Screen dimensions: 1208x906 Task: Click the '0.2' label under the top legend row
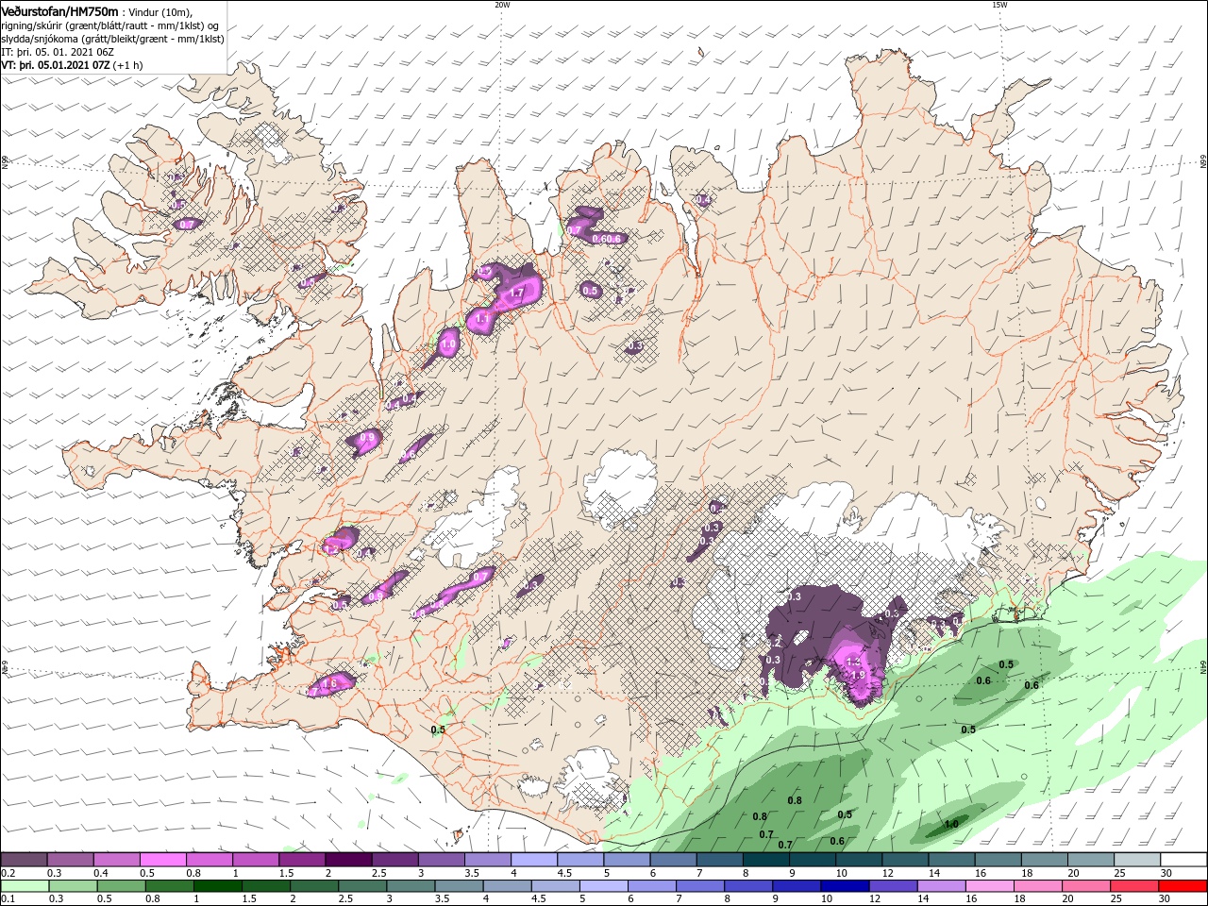[x=7, y=873]
